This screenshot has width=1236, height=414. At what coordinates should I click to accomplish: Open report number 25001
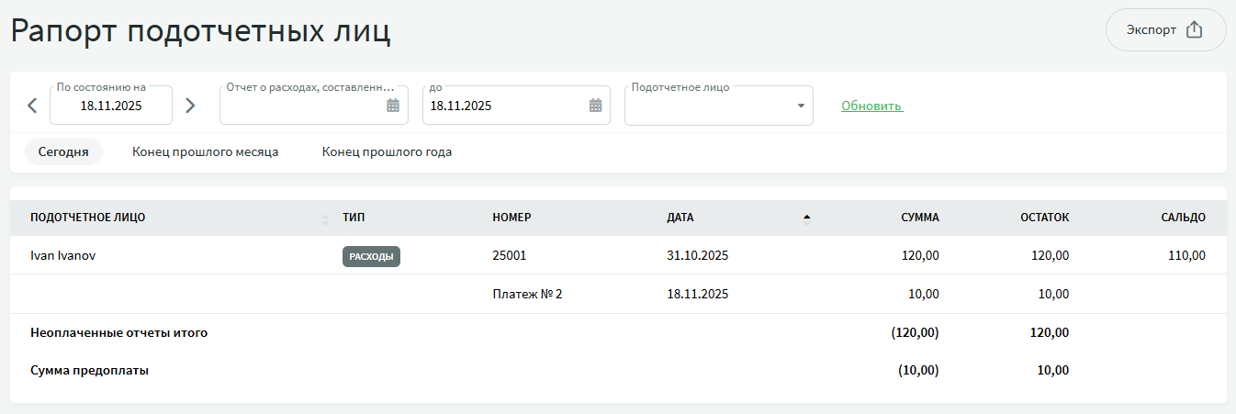(x=510, y=256)
